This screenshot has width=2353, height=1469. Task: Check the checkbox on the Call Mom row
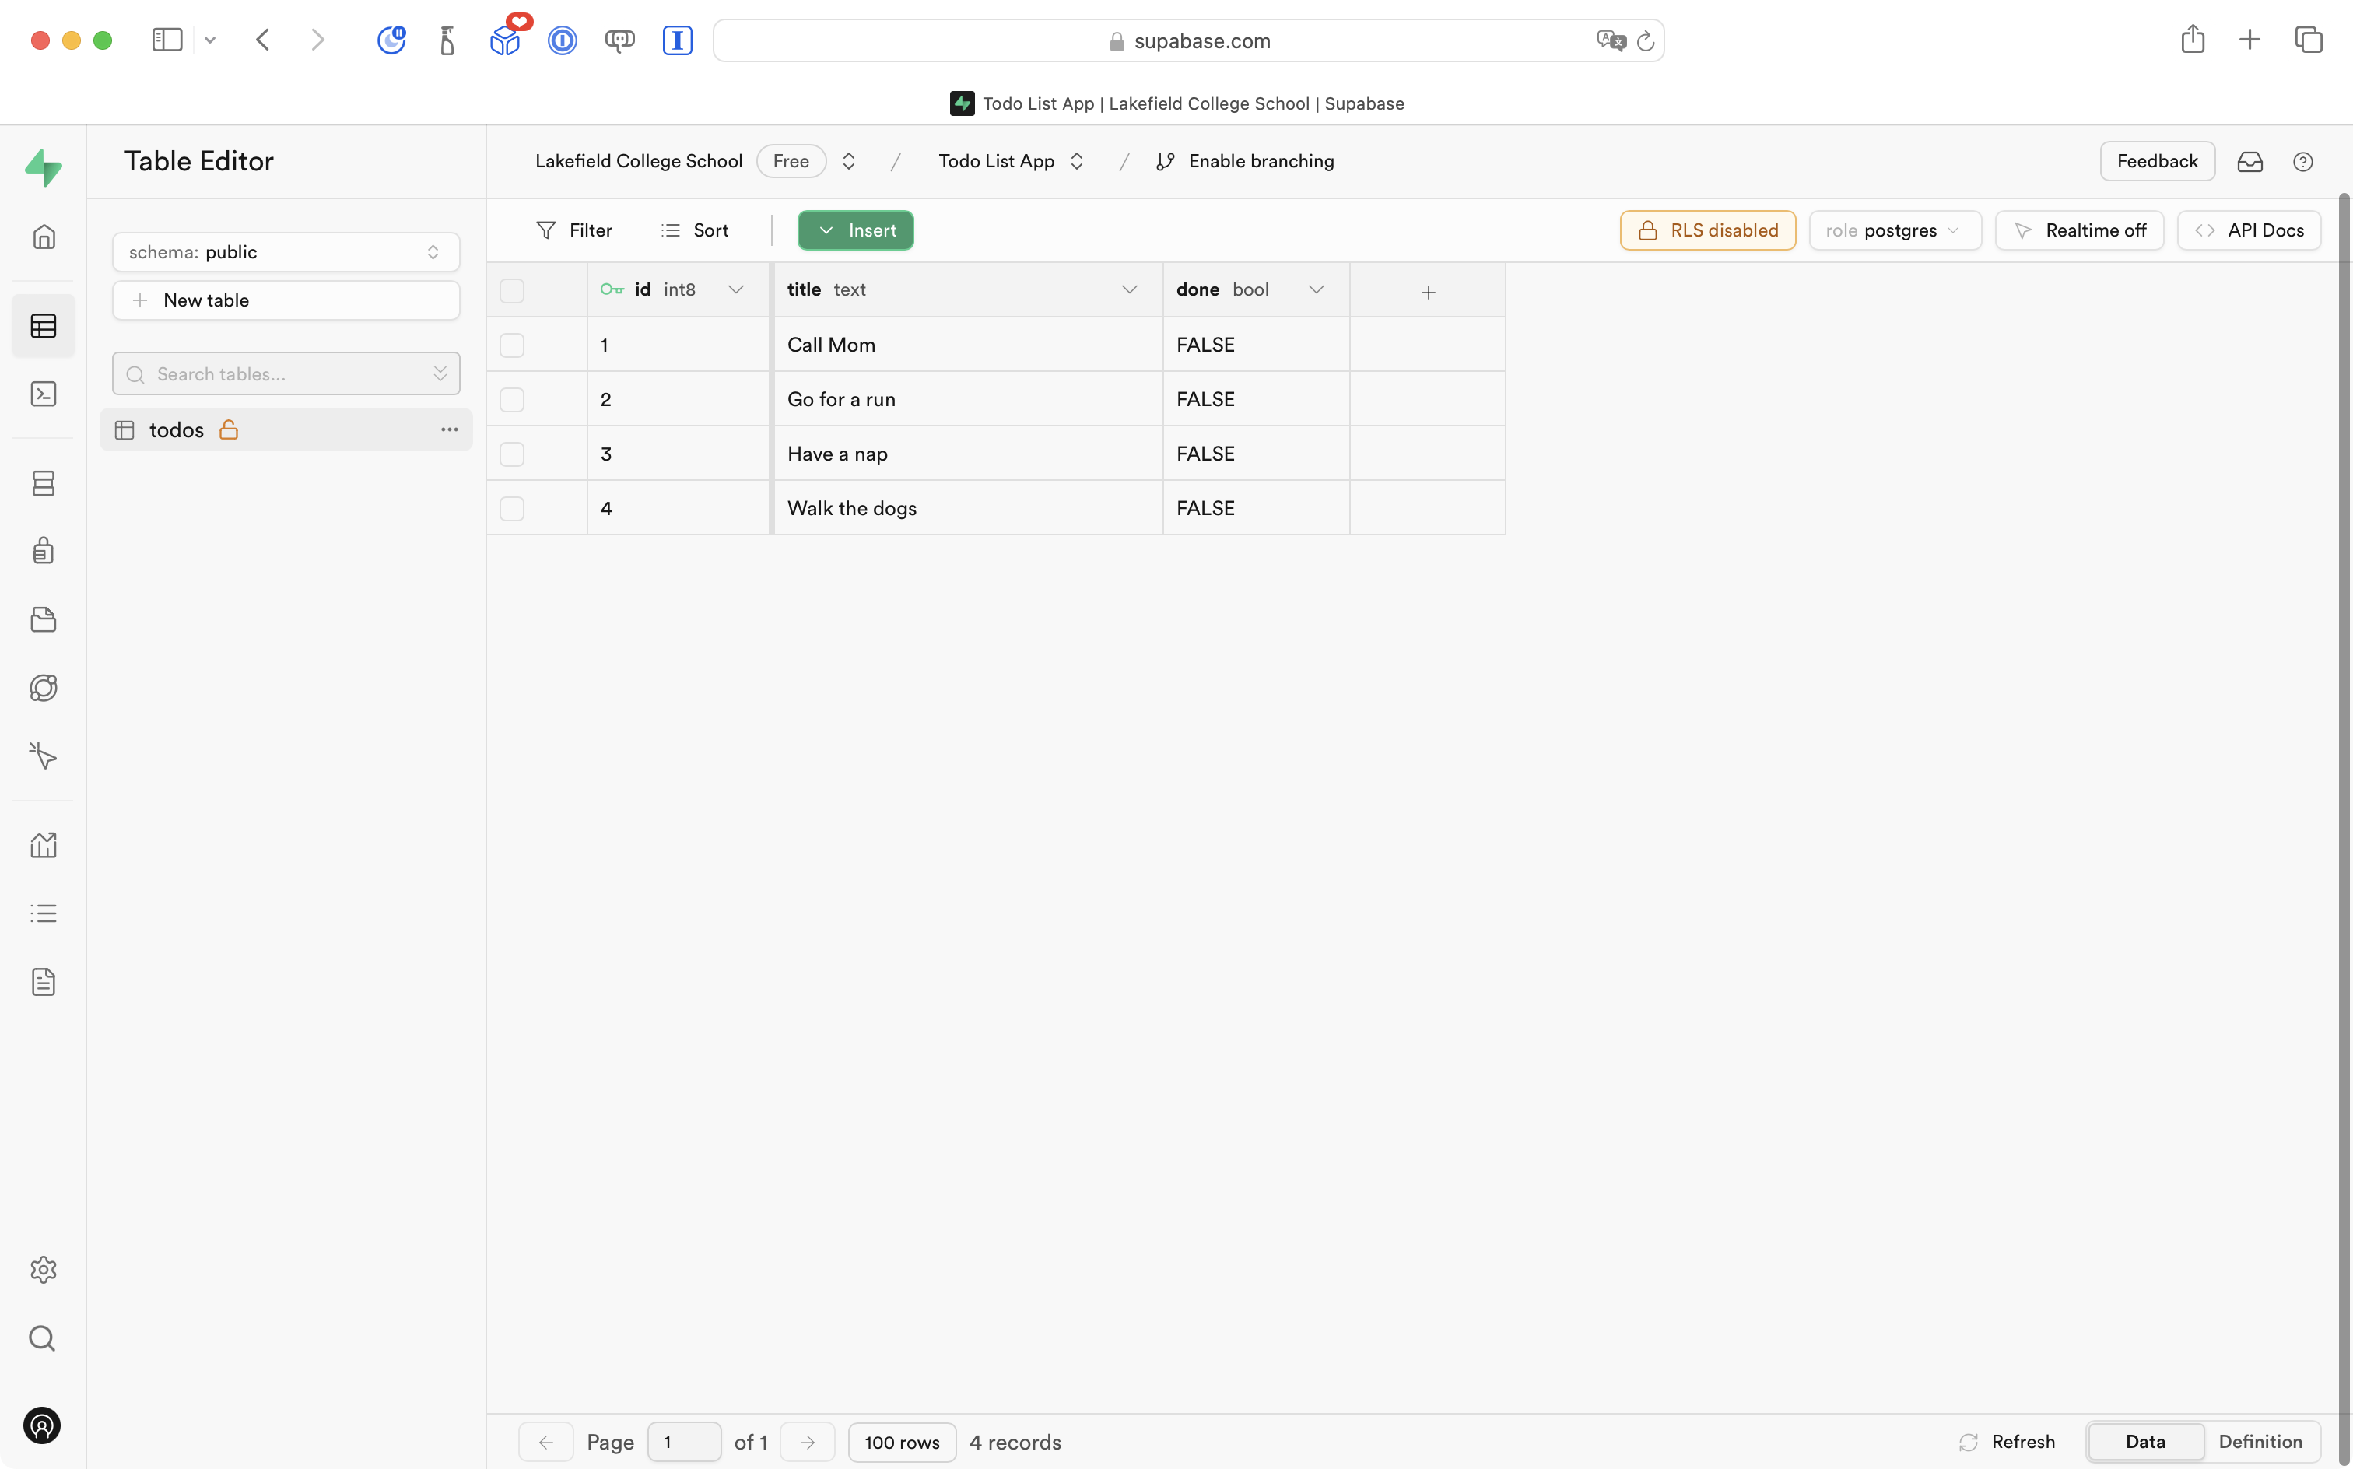point(513,344)
